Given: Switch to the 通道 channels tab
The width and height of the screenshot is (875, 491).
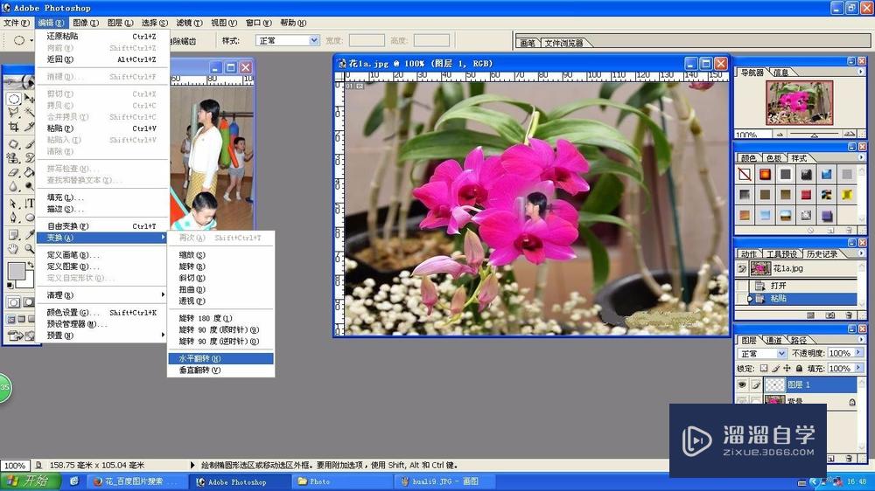Looking at the screenshot, I should click(773, 340).
